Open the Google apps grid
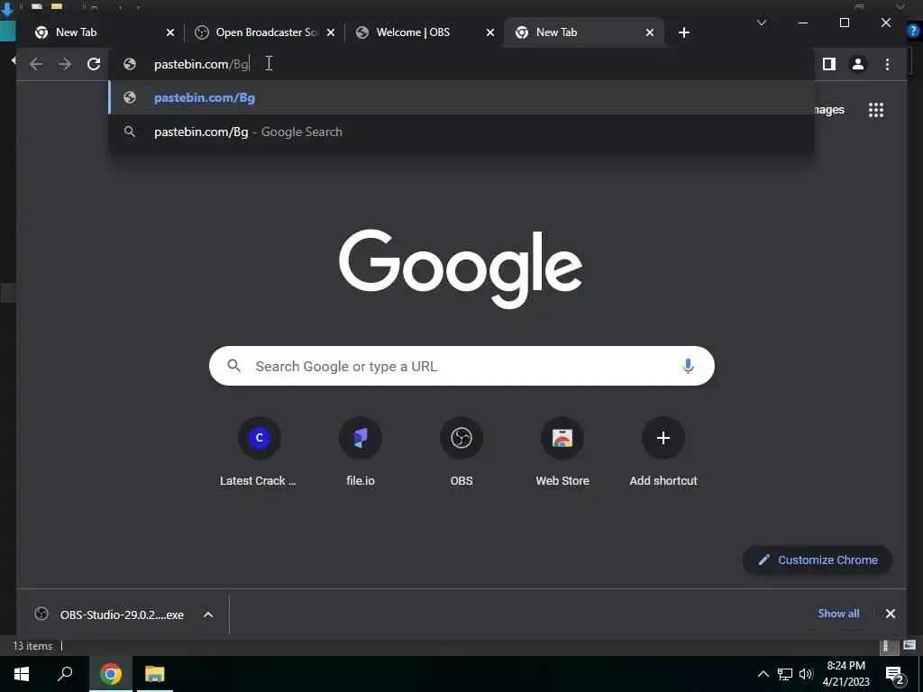Screen dimensions: 923x692 click(876, 109)
